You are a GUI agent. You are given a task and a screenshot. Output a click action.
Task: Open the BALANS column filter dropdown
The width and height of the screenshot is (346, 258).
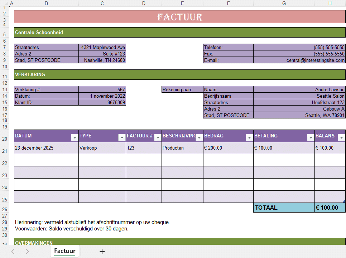(341, 137)
